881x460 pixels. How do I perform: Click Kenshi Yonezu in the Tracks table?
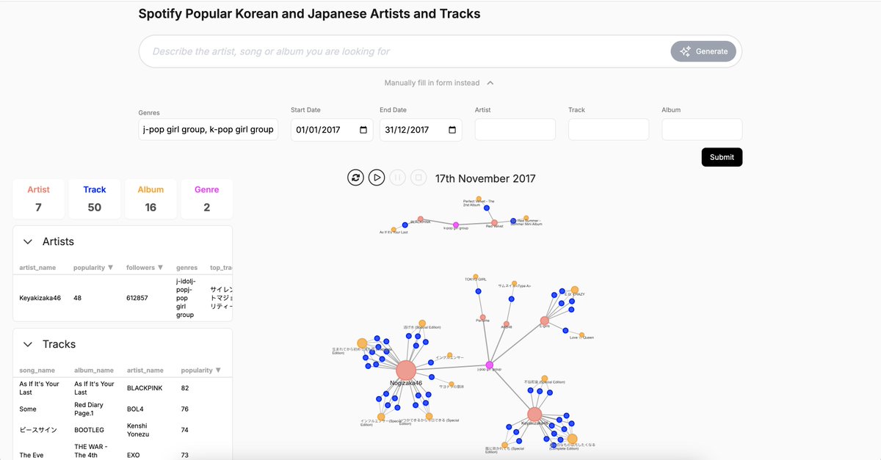coord(139,430)
